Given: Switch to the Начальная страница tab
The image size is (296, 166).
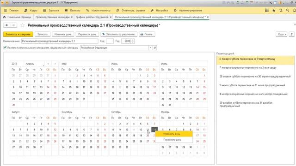Looking at the screenshot, I should [x=17, y=17].
